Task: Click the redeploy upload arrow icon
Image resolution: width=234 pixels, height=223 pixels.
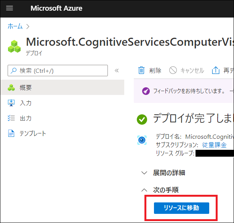Action: (x=216, y=70)
